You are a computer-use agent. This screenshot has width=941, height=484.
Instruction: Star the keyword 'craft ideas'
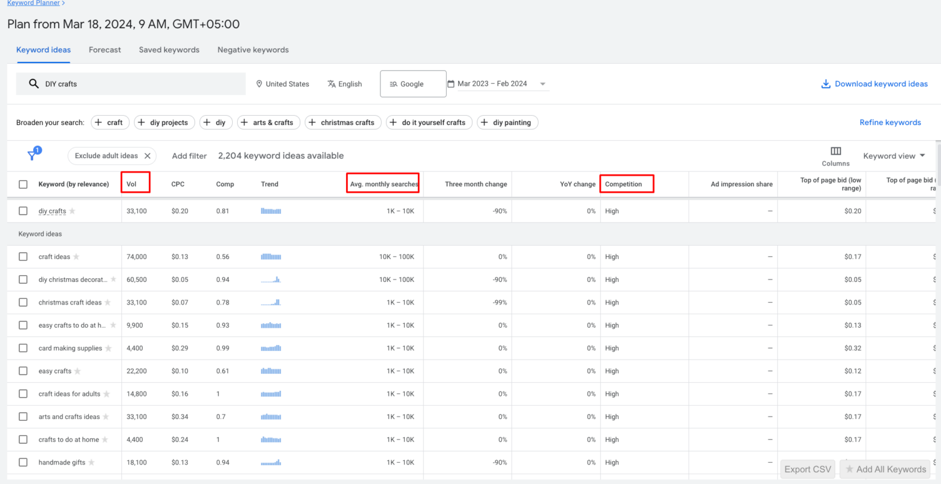pos(76,257)
